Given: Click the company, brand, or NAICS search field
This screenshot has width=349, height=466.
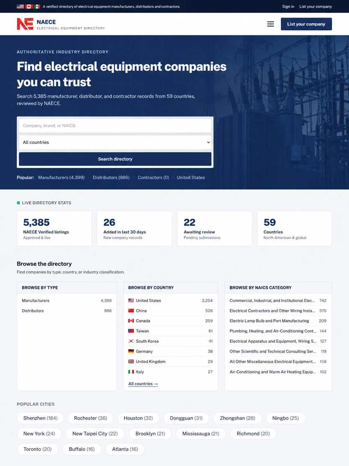Looking at the screenshot, I should point(115,126).
